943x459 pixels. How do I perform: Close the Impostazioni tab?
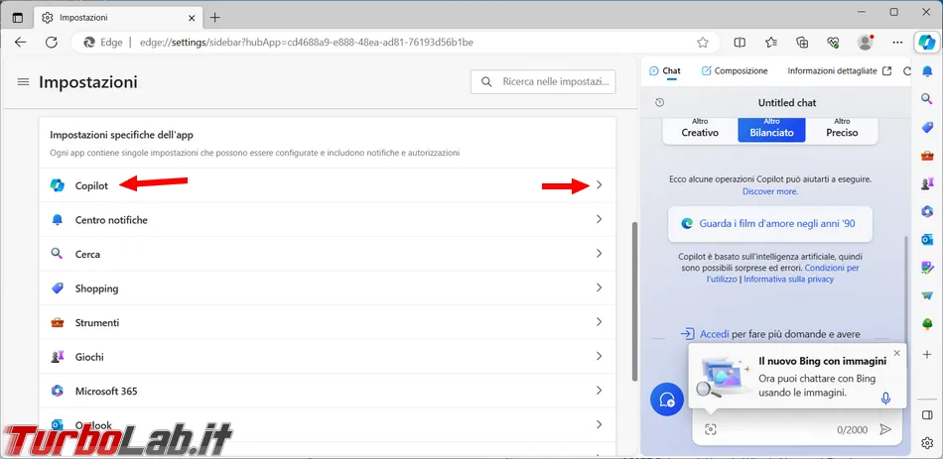[192, 18]
